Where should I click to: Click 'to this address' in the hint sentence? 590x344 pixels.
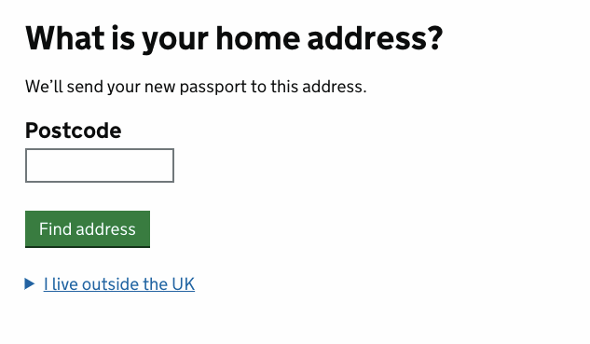pos(309,87)
